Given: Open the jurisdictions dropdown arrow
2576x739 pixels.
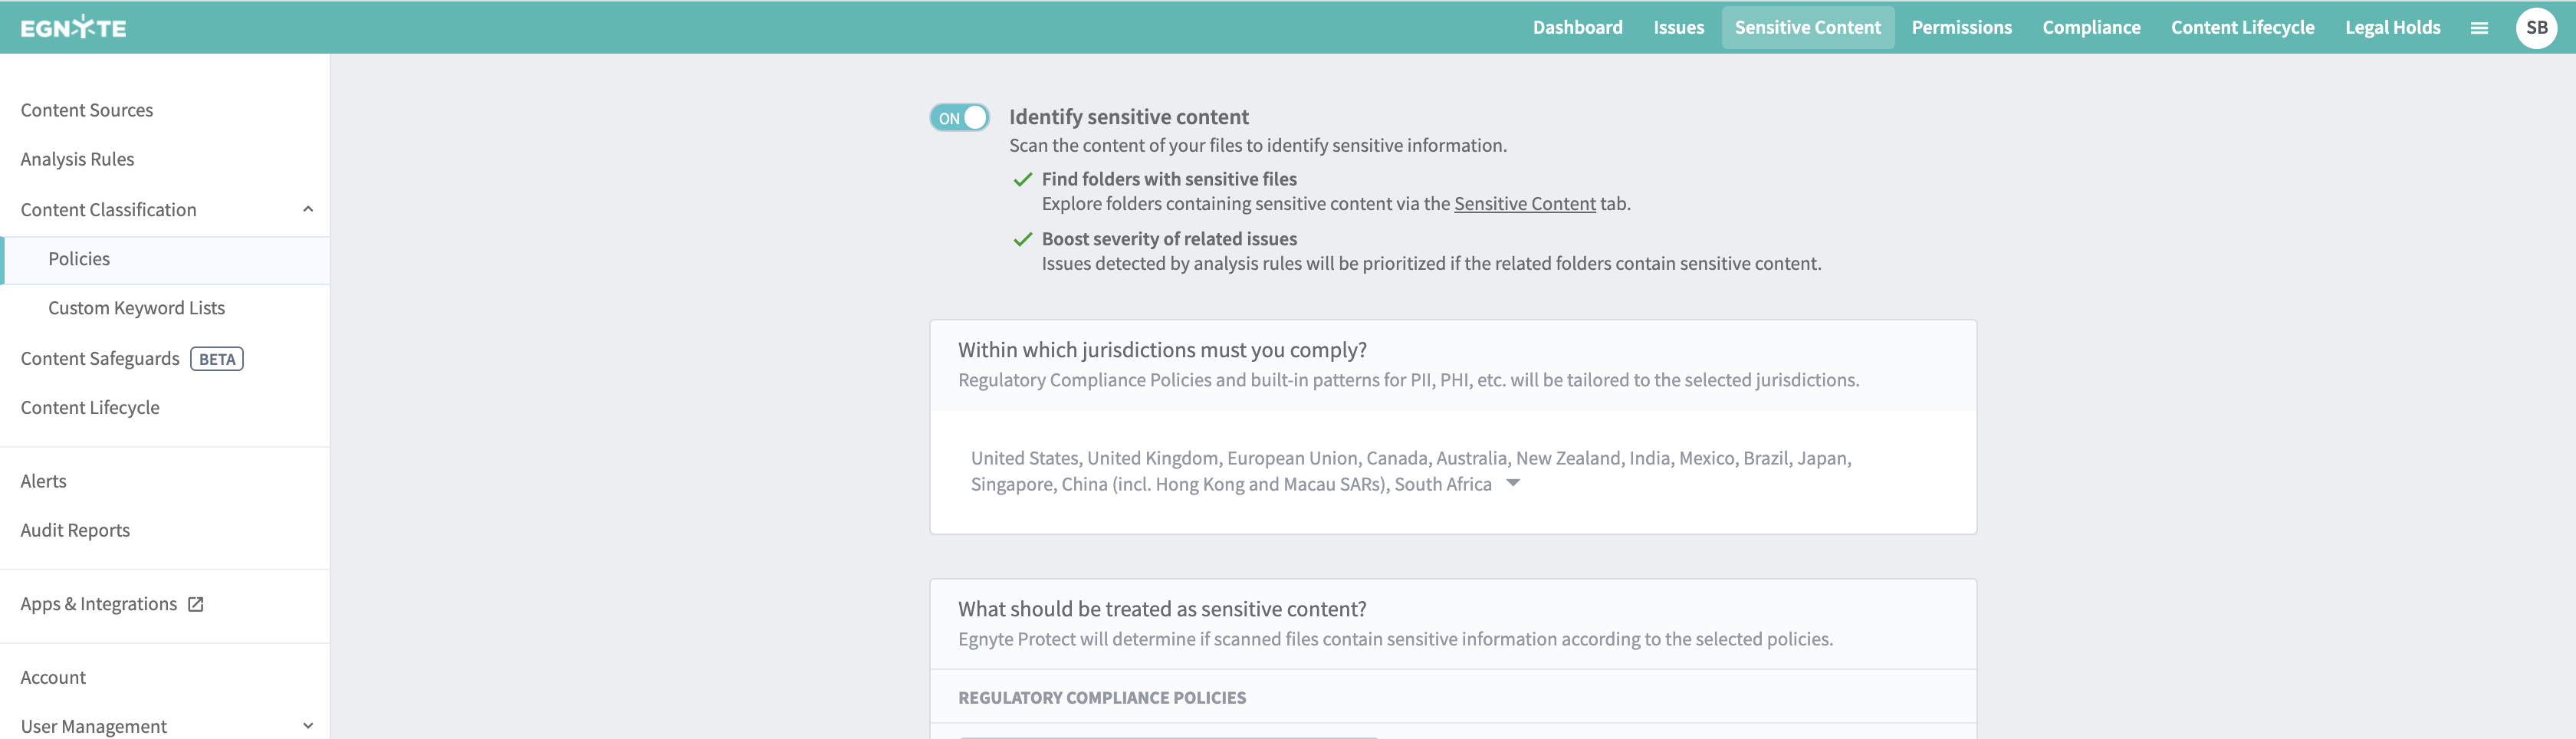Looking at the screenshot, I should [x=1513, y=484].
